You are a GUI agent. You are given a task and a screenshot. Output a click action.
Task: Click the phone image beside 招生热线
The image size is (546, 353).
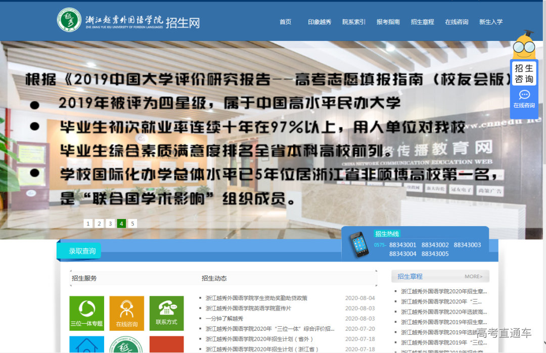(360, 244)
